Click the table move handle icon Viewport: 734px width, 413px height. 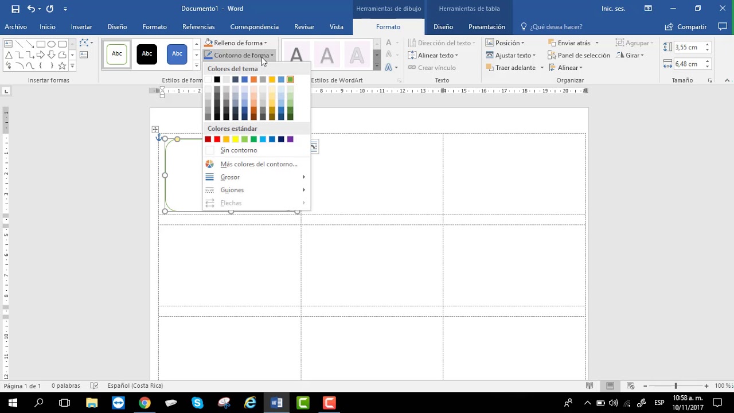[155, 130]
